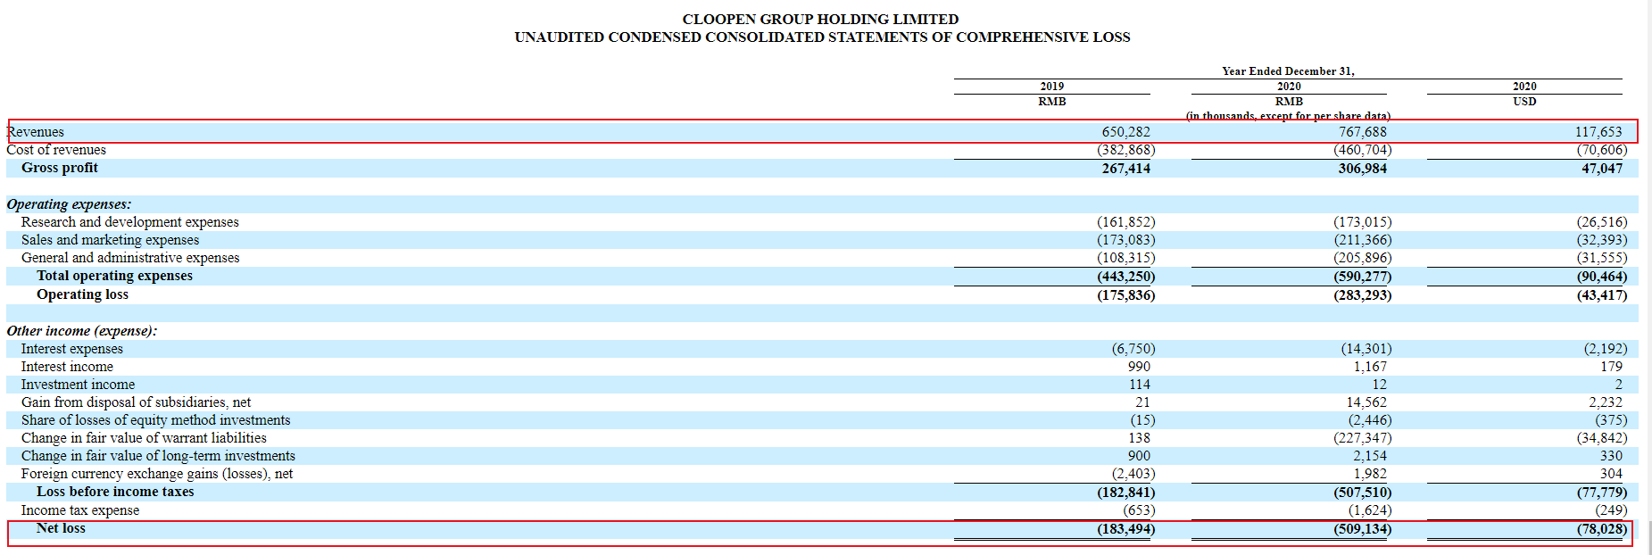This screenshot has width=1652, height=555.
Task: Select the 'Gross profit' row label
Action: click(x=60, y=168)
